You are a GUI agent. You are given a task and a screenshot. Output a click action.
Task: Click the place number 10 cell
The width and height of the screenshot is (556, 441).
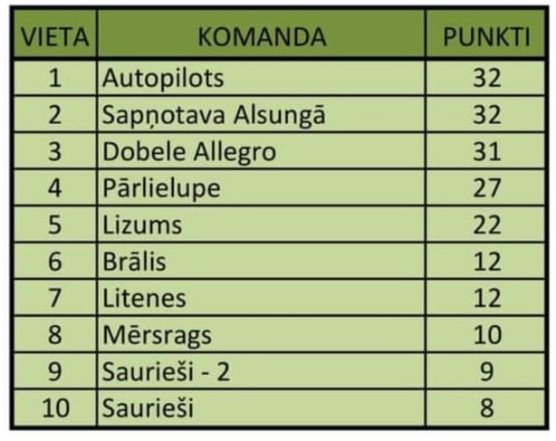tap(55, 408)
